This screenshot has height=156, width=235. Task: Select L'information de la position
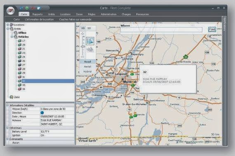pyautogui.click(x=39, y=19)
